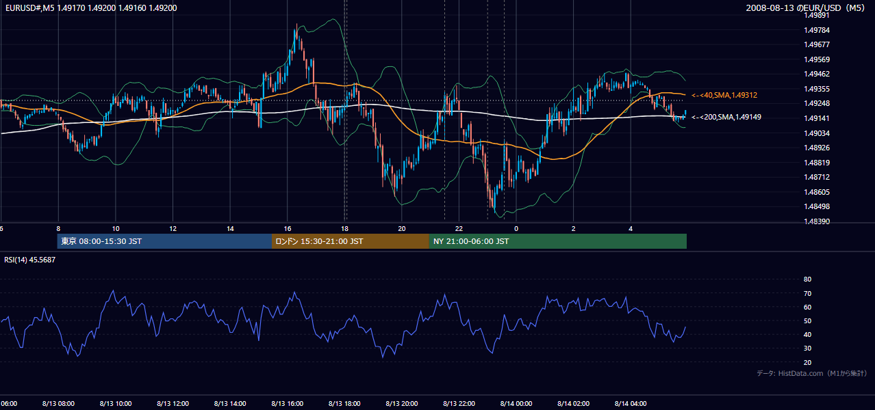Select the NY 21:00-06:00 JST session bar

(558, 241)
